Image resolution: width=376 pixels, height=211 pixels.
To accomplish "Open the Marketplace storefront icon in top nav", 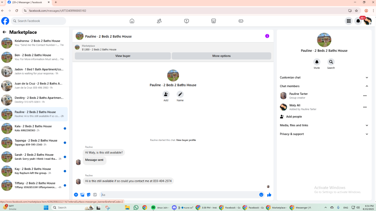I will [x=214, y=21].
